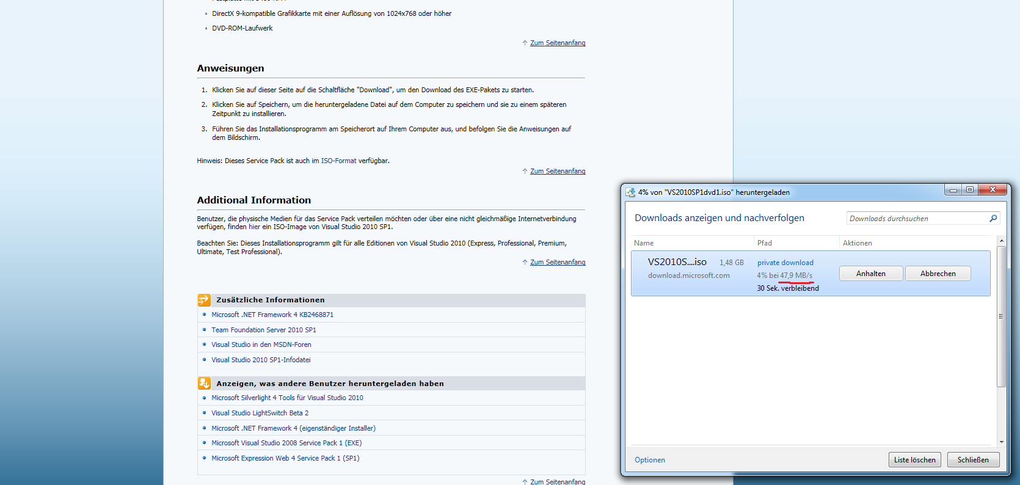Click the downloads list scroll-up arrow
This screenshot has width=1020, height=485.
point(1001,241)
